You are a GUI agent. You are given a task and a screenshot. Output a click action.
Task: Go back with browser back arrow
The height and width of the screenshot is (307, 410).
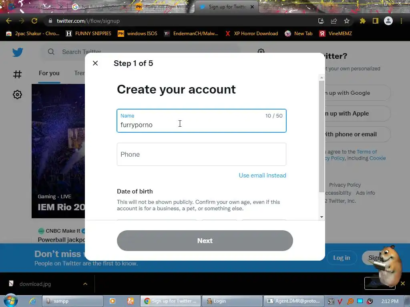[x=9, y=21]
